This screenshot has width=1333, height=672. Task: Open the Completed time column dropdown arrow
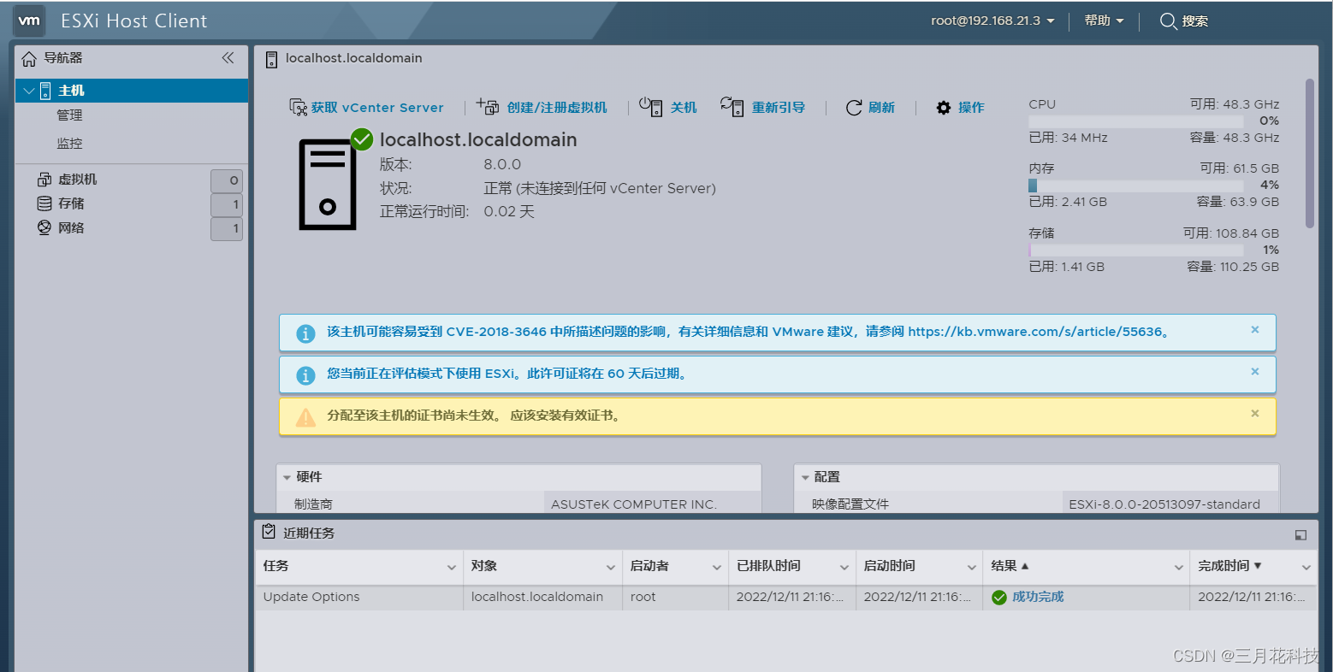(x=1306, y=567)
